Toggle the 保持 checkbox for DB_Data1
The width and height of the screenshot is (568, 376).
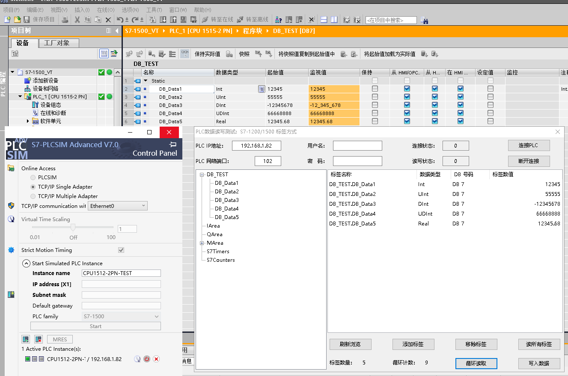tap(375, 89)
